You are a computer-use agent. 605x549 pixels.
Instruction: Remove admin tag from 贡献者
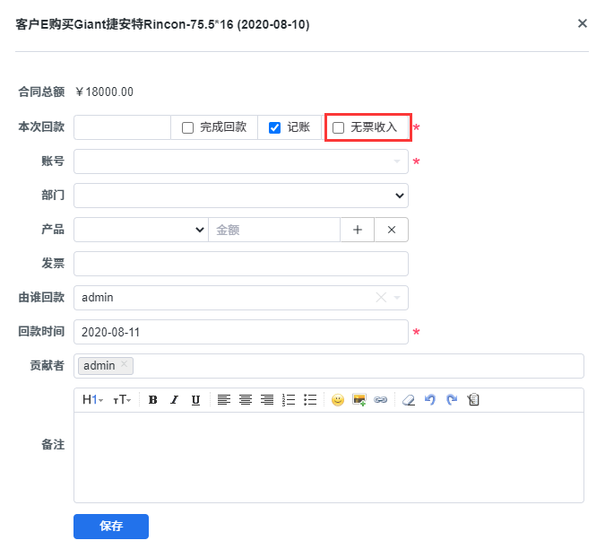[x=124, y=363]
